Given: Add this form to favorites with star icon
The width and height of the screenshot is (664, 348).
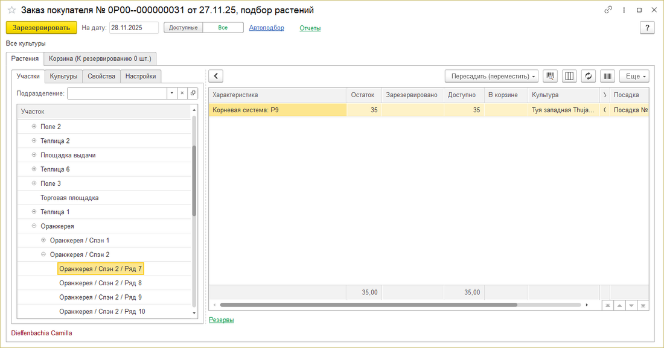Looking at the screenshot, I should click(x=12, y=10).
